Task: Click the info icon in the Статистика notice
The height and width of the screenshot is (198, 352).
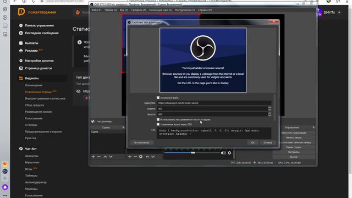Action: [79, 42]
